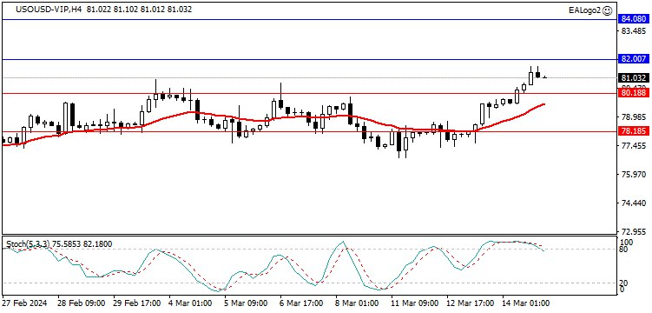Screen dimensions: 652x313
Task: Click the 14 Mar 01:00 time label
Action: click(x=525, y=303)
